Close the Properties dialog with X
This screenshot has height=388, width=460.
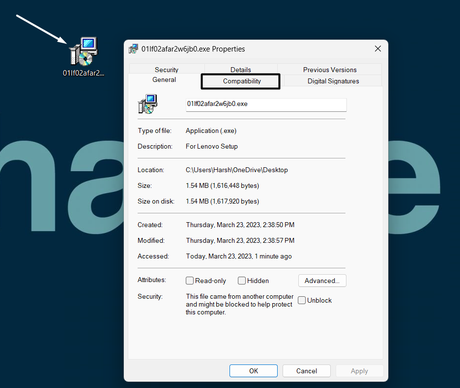pyautogui.click(x=377, y=49)
